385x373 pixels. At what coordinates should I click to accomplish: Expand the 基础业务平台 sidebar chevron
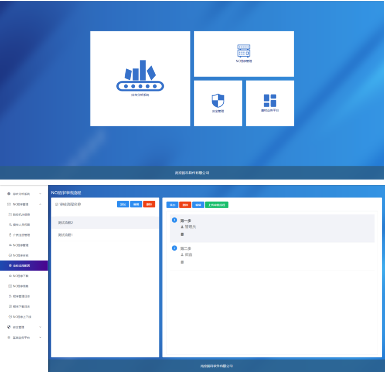tap(41, 338)
